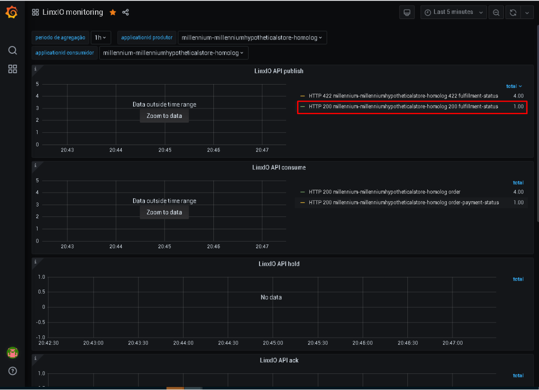539x390 pixels.
Task: Click the dashboards grid icon beside the LinxIO monitoring title
Action: click(x=35, y=12)
